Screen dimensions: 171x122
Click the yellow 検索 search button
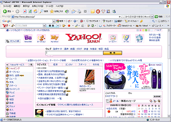click(x=113, y=53)
